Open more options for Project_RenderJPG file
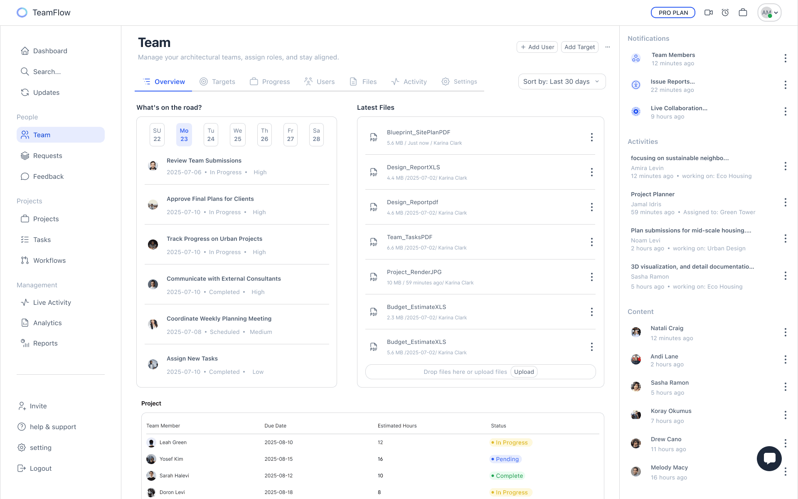 tap(591, 277)
